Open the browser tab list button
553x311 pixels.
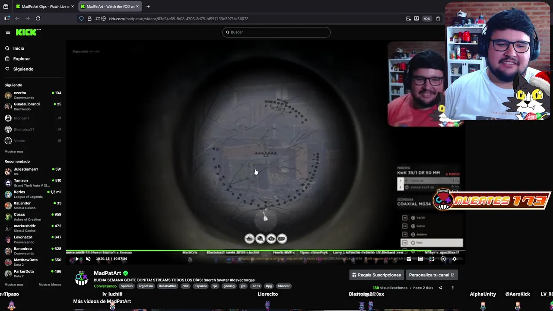click(6, 6)
